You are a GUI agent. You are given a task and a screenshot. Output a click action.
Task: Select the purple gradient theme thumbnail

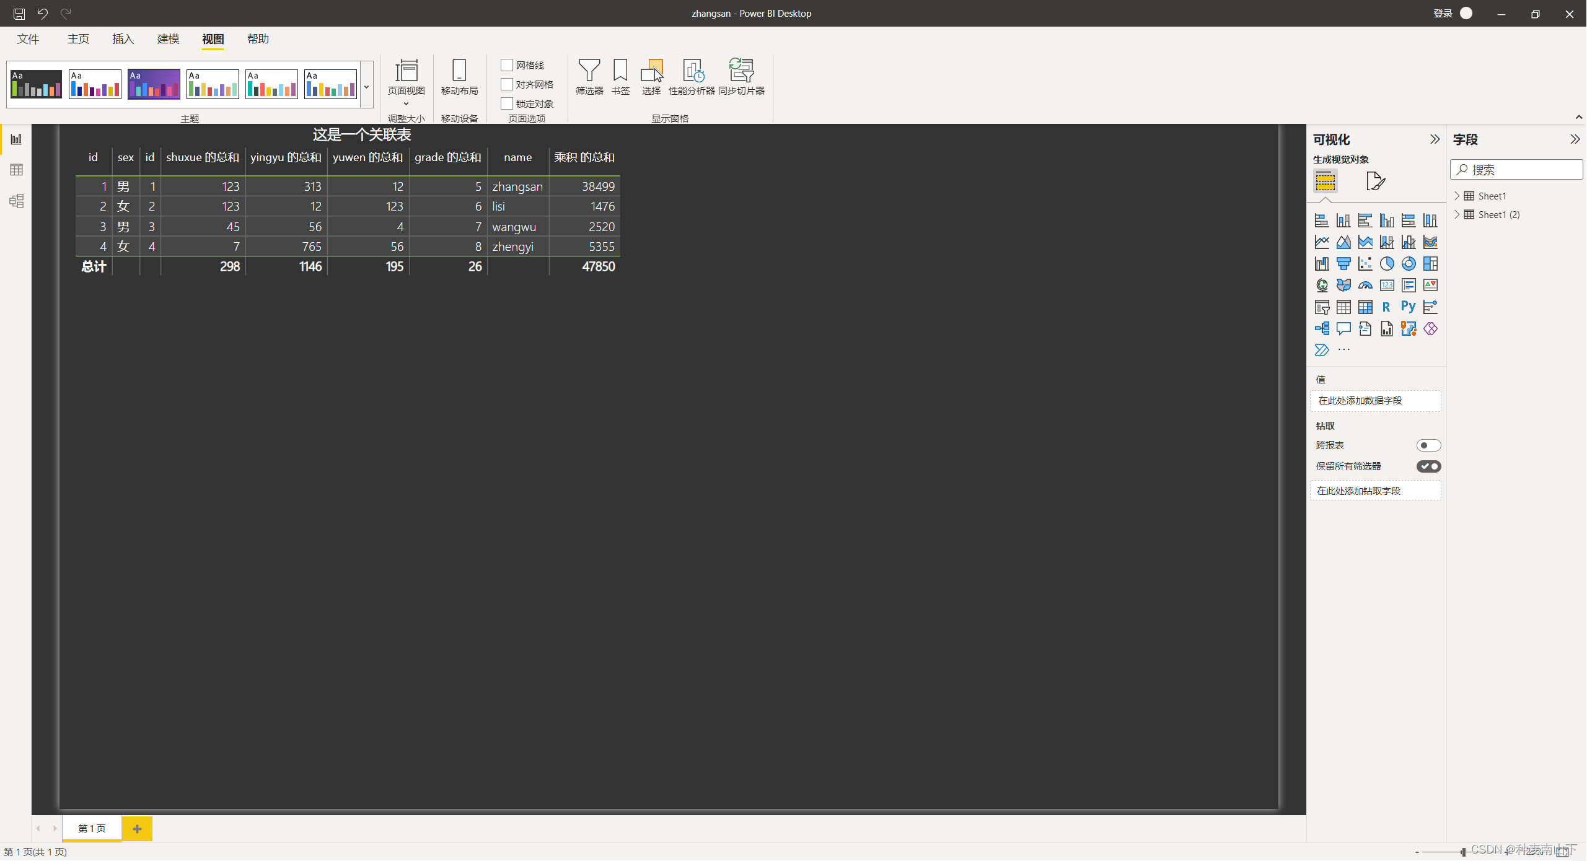click(153, 84)
